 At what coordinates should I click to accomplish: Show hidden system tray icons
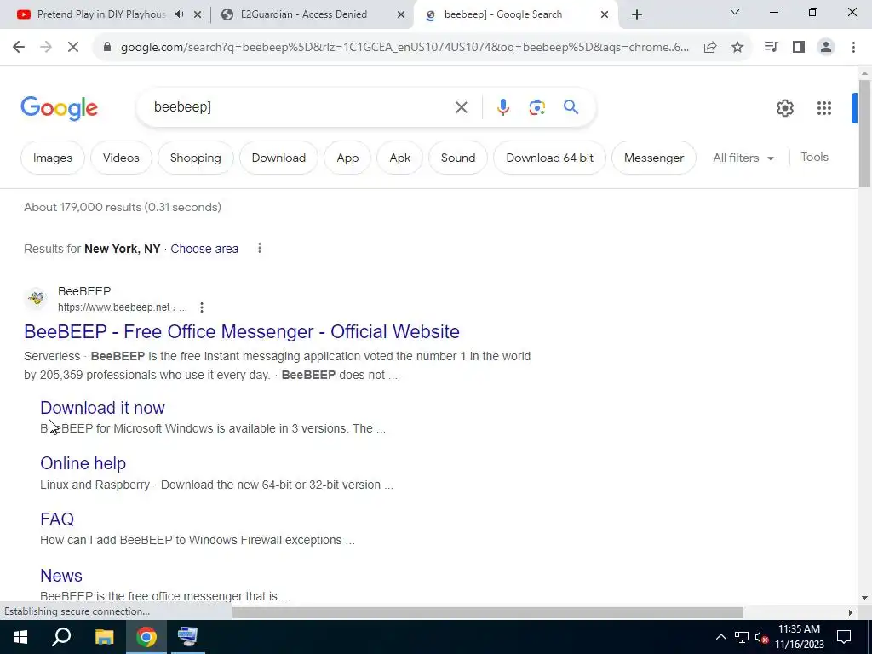(720, 637)
